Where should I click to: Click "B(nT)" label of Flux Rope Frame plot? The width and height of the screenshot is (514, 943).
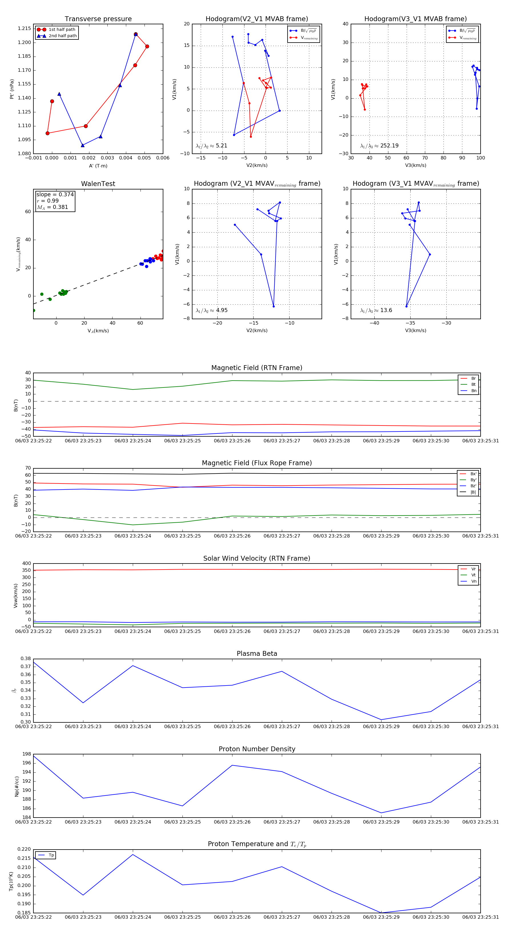[x=16, y=500]
